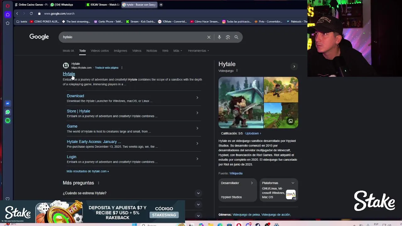402x226 pixels.
Task: Click the address bar URL
Action: click(x=59, y=13)
